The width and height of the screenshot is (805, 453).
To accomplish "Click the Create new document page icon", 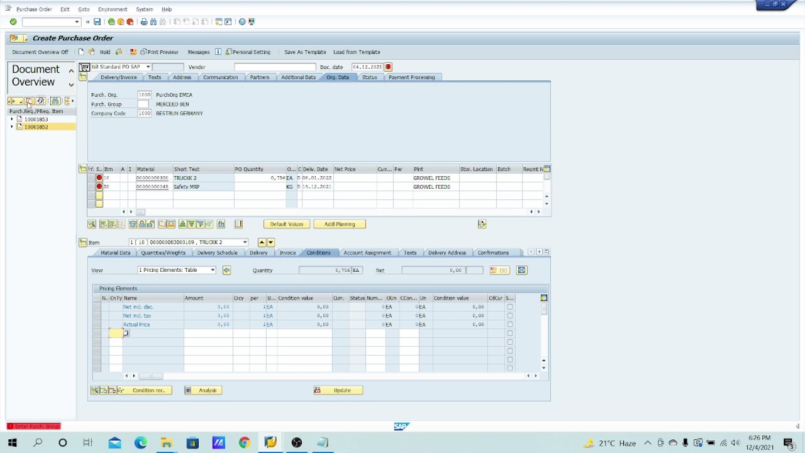I will point(80,52).
